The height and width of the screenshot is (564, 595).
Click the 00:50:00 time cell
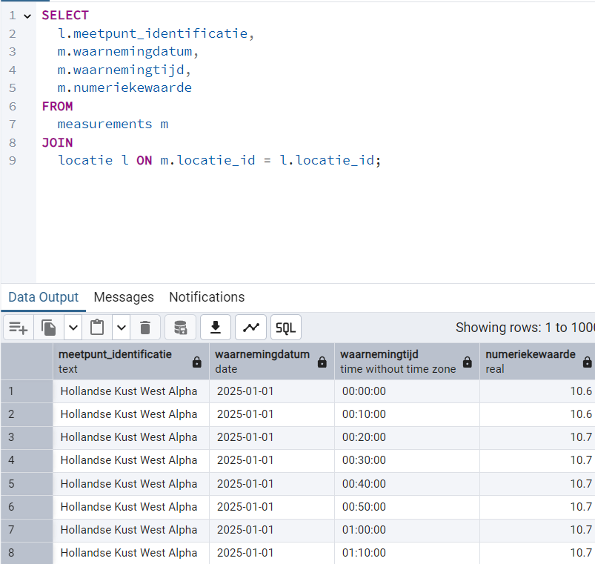407,507
